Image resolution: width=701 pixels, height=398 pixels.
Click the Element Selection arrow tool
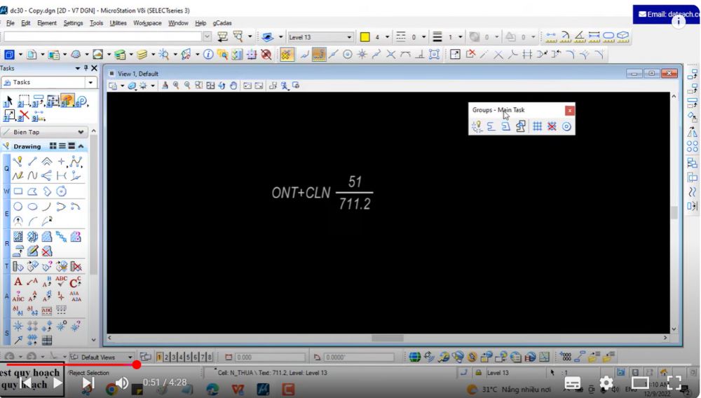click(8, 102)
